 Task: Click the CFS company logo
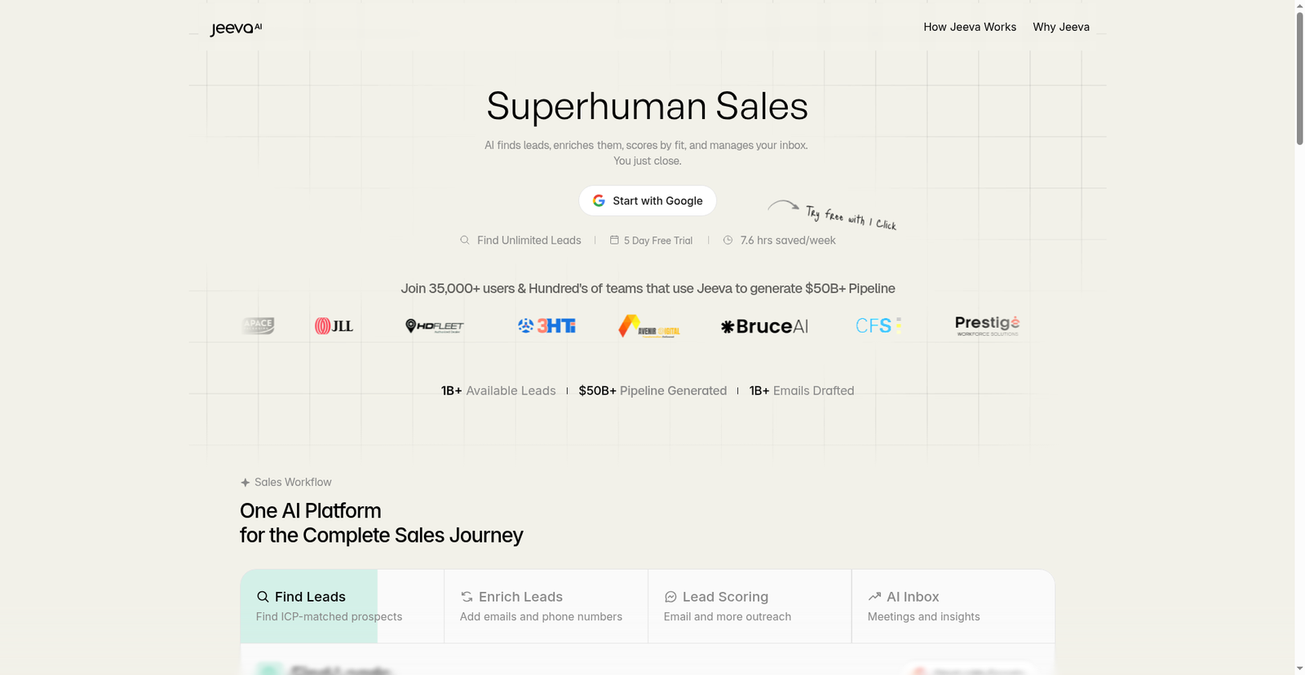tap(878, 326)
